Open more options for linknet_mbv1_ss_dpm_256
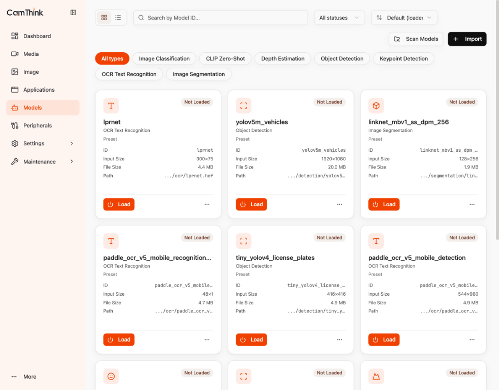The height and width of the screenshot is (390, 499). coord(472,204)
